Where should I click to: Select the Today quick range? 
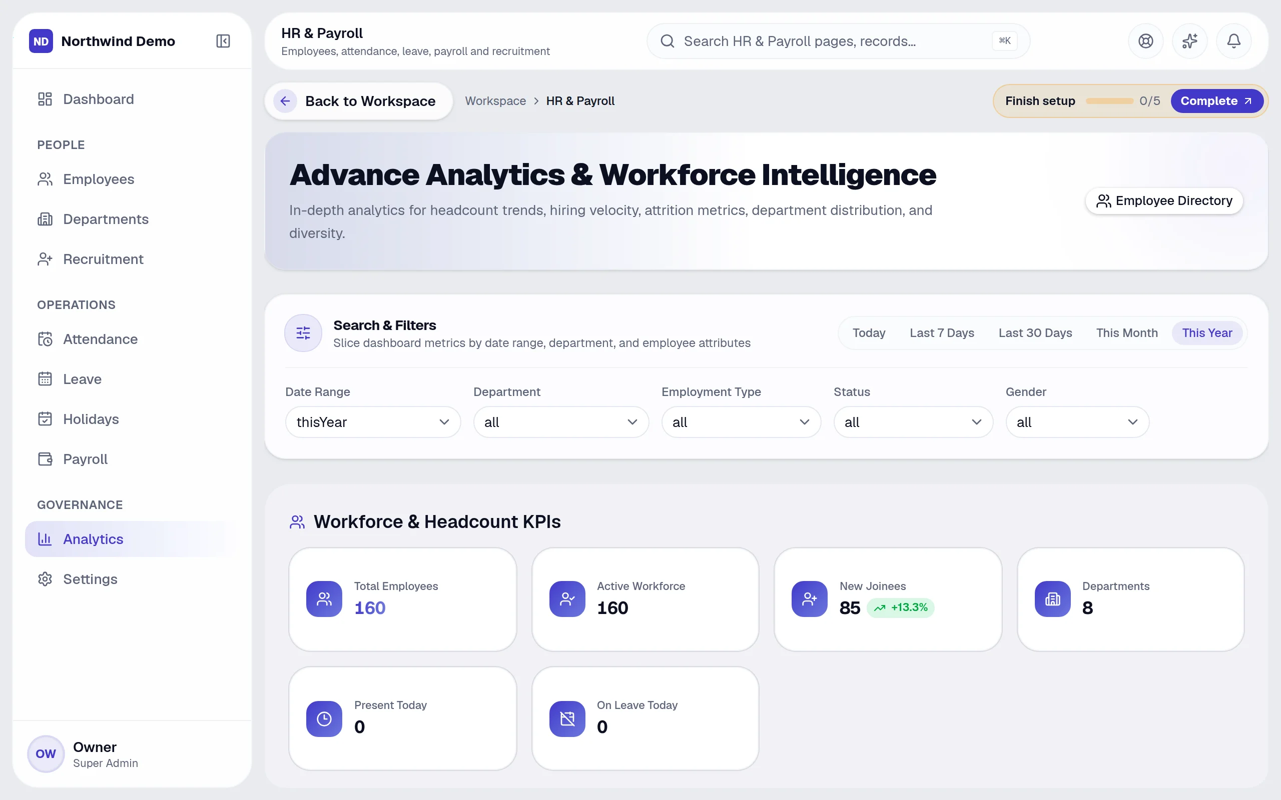[869, 333]
